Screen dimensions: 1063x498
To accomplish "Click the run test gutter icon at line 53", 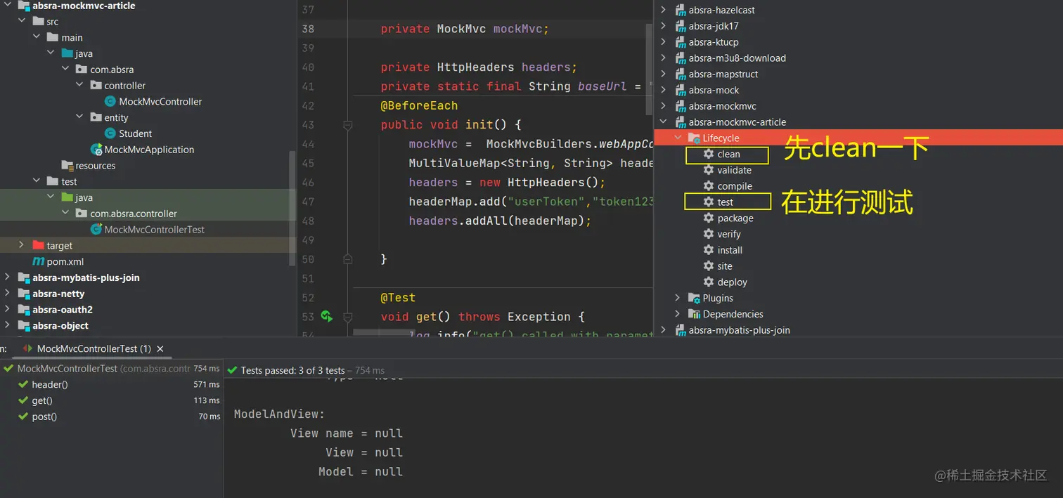I will [326, 317].
